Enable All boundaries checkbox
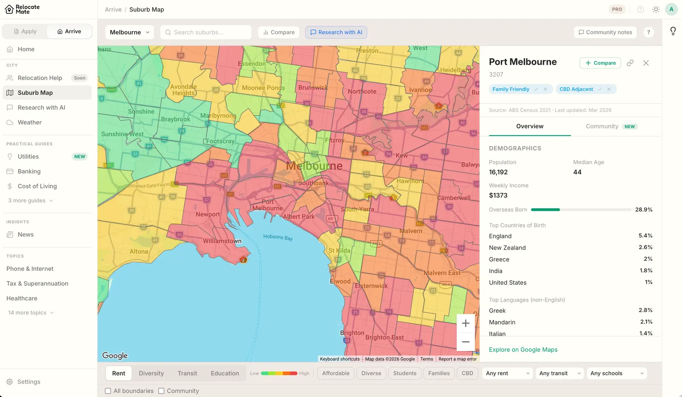This screenshot has width=682, height=397. [108, 391]
